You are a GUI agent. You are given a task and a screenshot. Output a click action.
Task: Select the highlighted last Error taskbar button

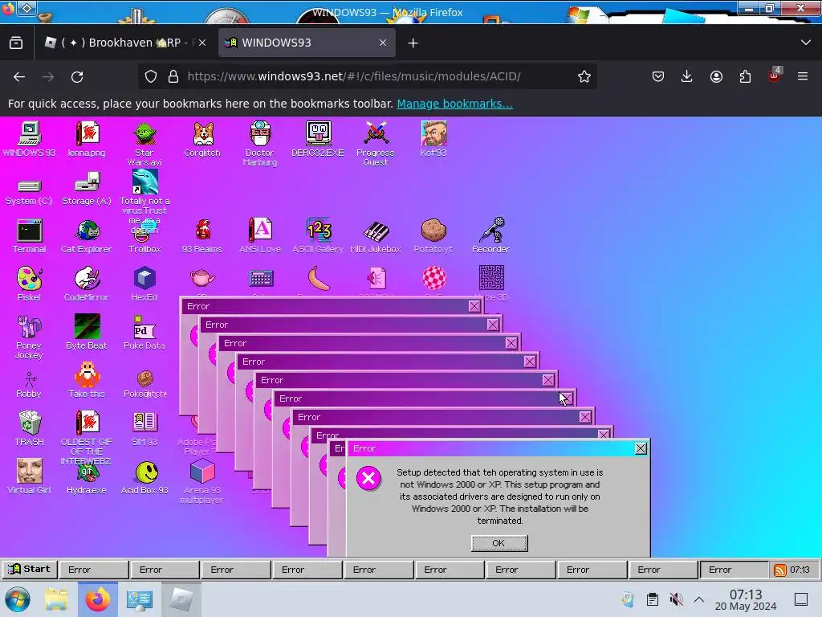pos(734,570)
